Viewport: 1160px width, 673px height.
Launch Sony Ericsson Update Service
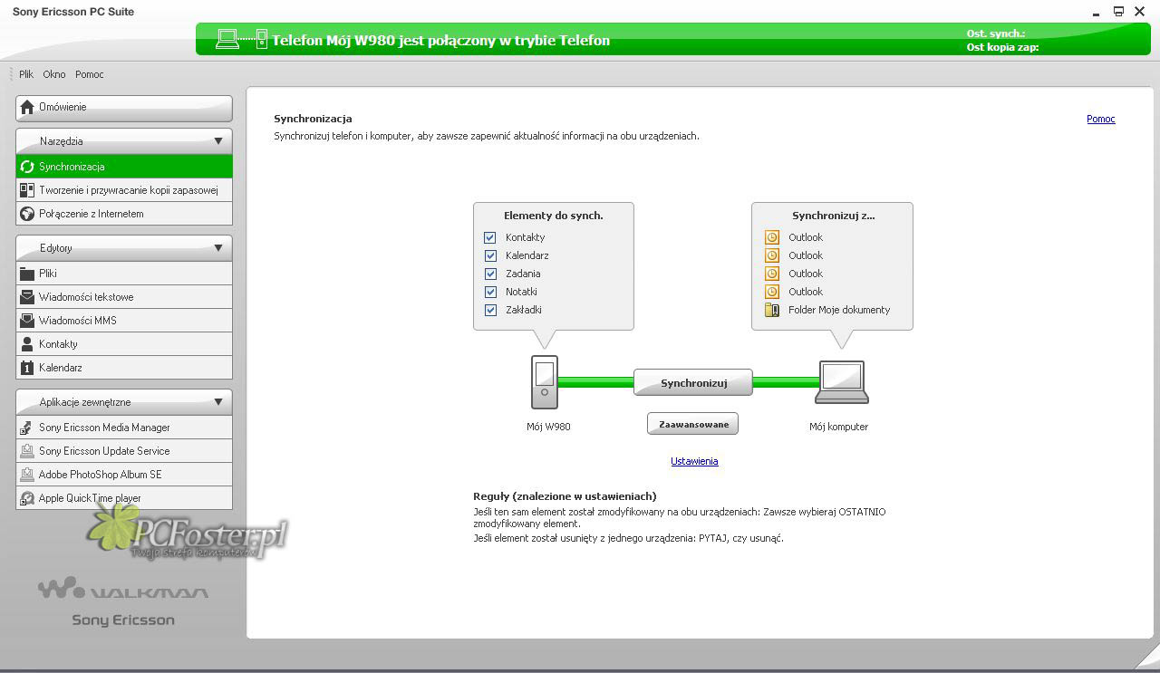click(x=124, y=451)
